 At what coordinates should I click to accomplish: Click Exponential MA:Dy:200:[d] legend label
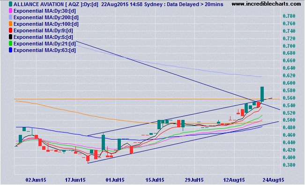(x=46, y=17)
